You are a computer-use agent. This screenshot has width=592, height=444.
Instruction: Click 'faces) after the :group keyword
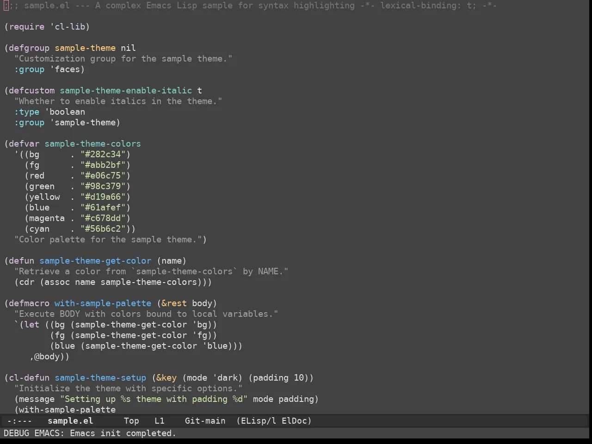coord(68,69)
